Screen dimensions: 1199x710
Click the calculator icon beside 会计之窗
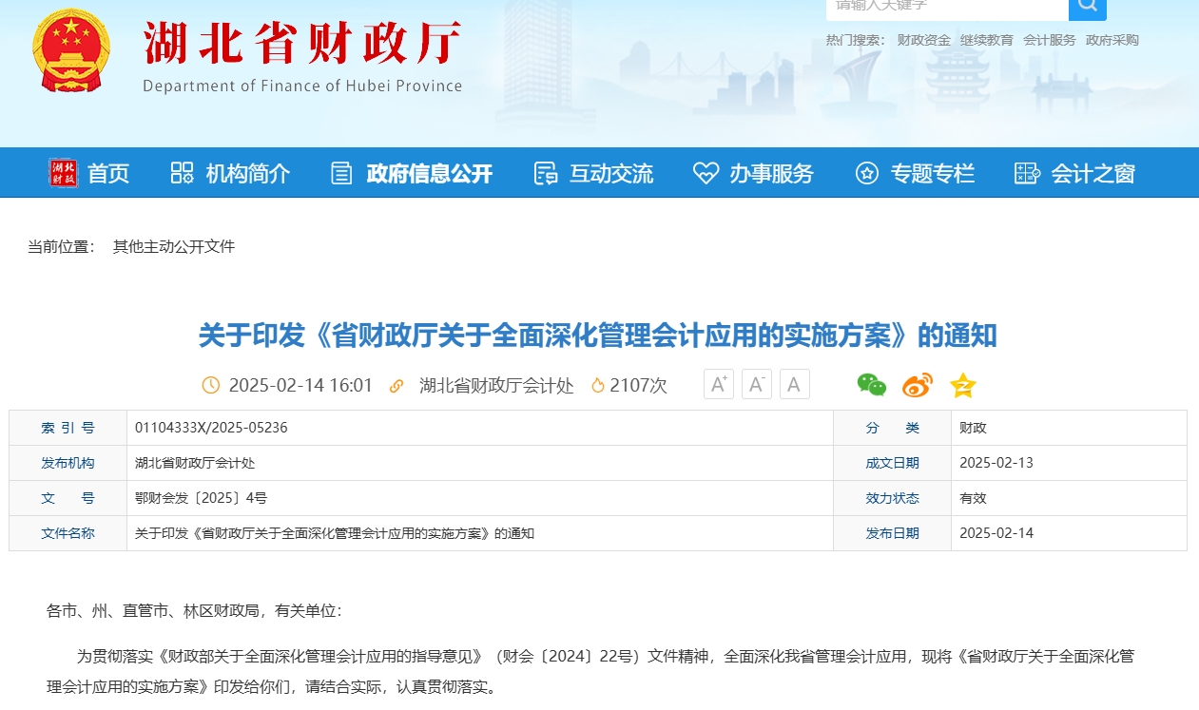coord(1027,173)
